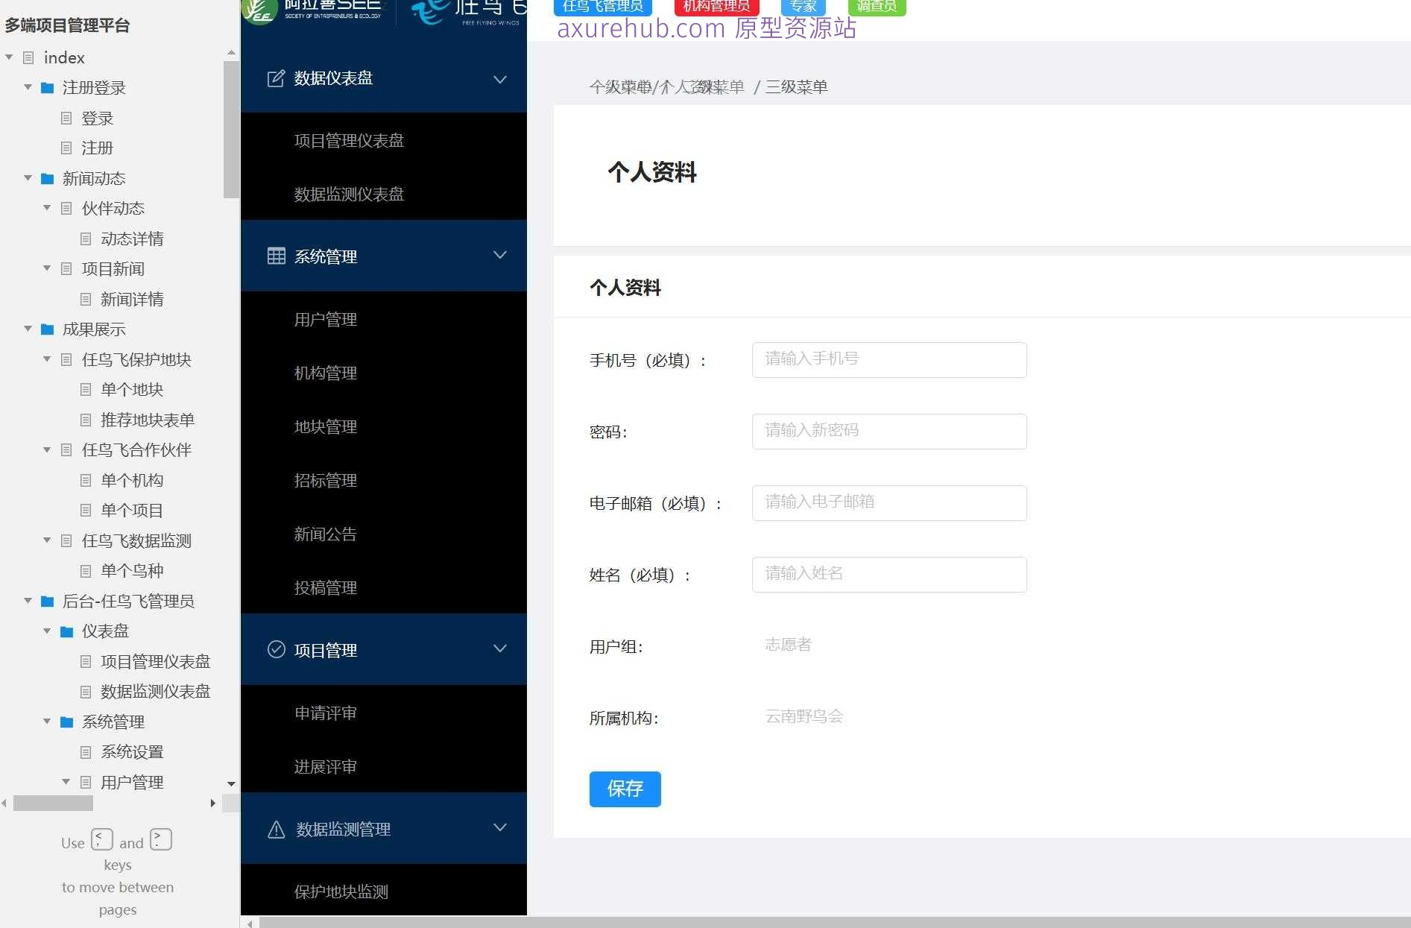
Task: Click the 请输入手机号 input field
Action: tap(888, 359)
